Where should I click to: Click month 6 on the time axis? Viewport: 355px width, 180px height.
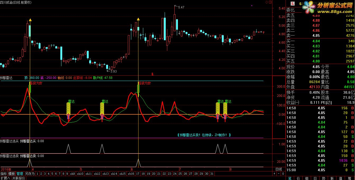(x=132, y=169)
